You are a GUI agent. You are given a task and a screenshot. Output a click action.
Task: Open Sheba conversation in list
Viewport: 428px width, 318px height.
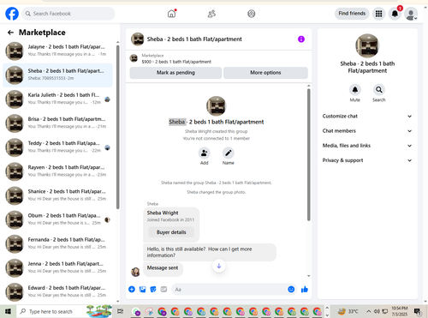57,75
